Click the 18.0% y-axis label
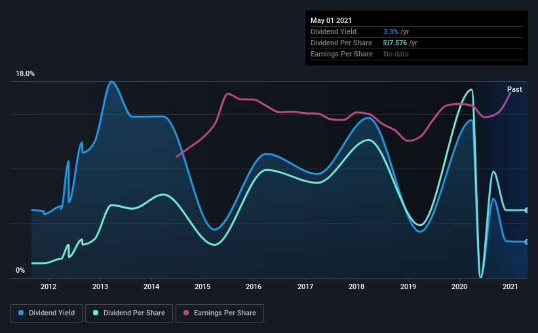 tap(25, 74)
